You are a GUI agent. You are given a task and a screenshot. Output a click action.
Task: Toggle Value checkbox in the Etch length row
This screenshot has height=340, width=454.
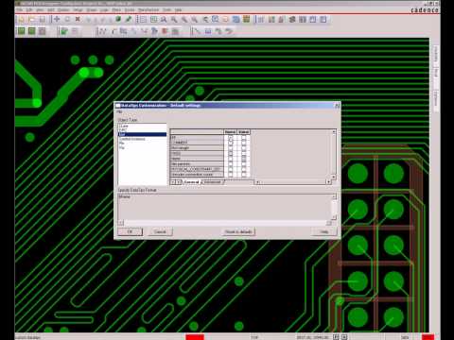coord(244,148)
